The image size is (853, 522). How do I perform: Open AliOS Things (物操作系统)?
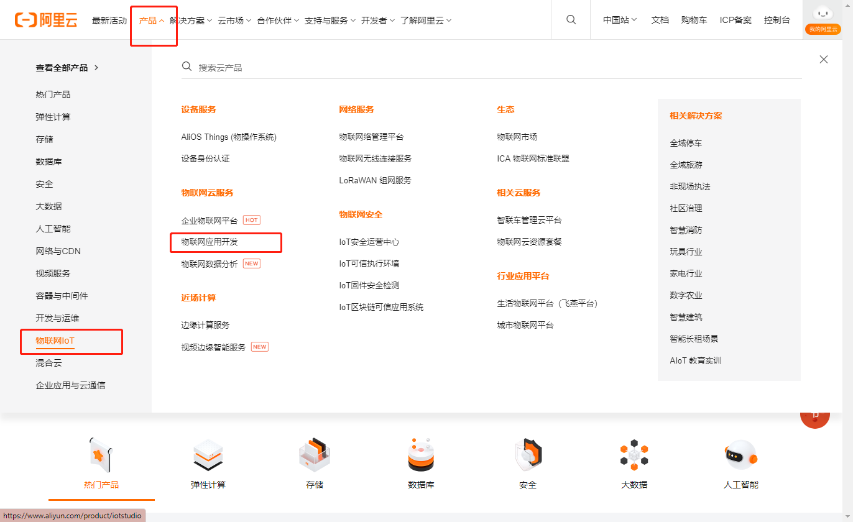(229, 137)
